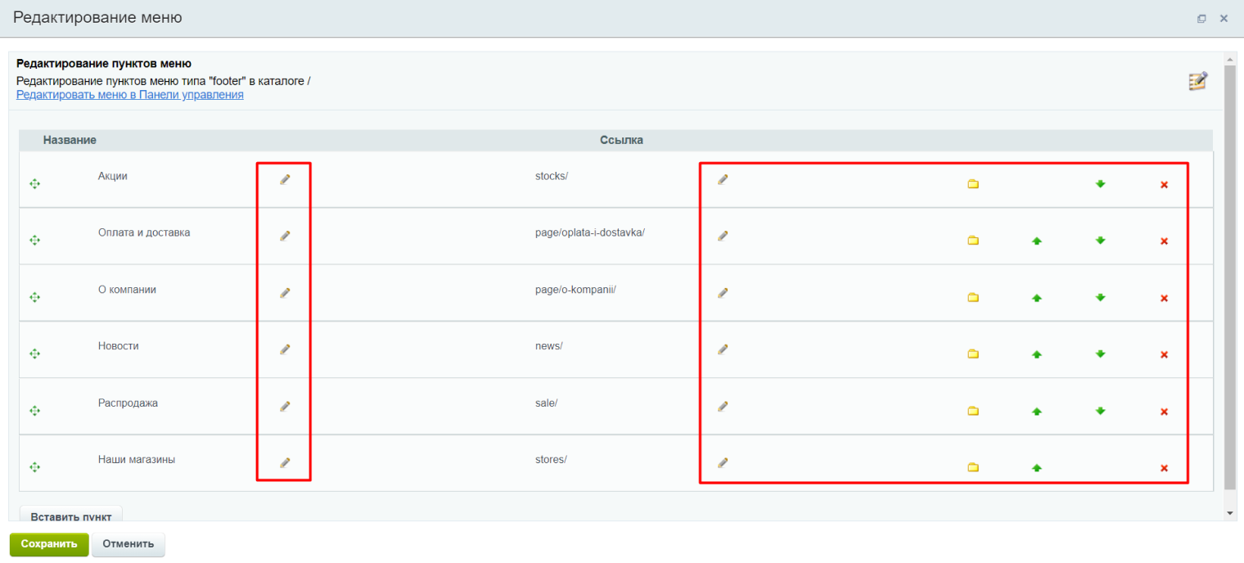This screenshot has height=563, width=1244.
Task: Move Наши магазины item up
Action: pos(1037,468)
